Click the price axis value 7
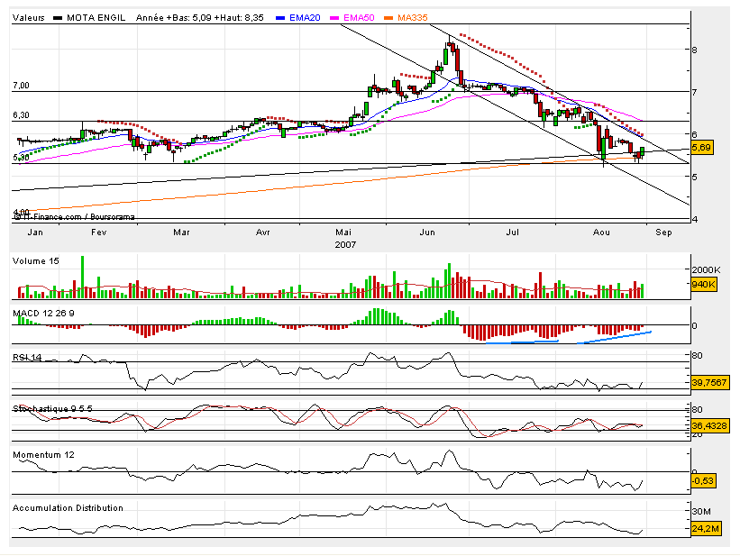Viewport: 740px width, 556px height. point(695,92)
